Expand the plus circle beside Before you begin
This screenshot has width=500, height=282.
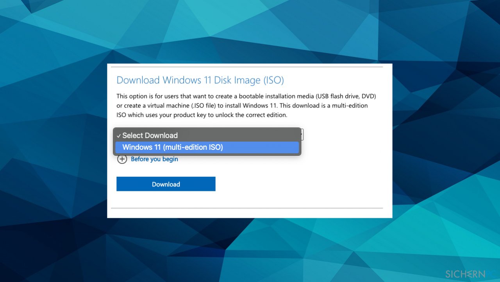pyautogui.click(x=122, y=159)
